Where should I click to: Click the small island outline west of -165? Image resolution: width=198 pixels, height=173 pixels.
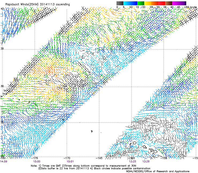(92, 131)
